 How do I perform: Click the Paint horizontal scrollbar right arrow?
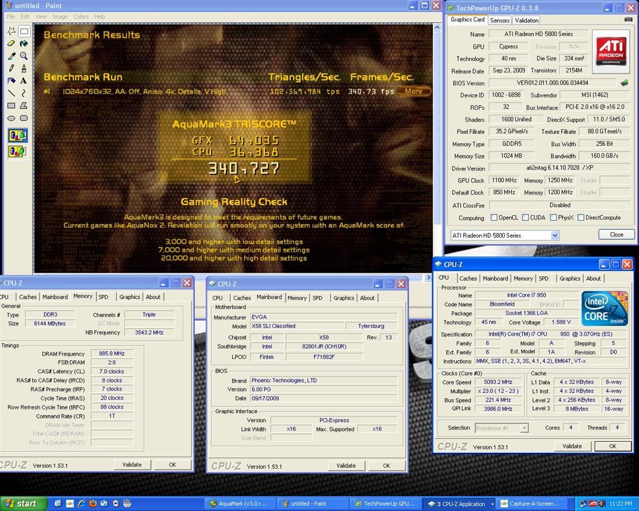[x=428, y=277]
